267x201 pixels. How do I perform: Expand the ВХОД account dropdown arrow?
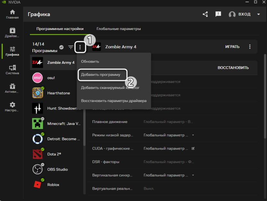tap(258, 14)
